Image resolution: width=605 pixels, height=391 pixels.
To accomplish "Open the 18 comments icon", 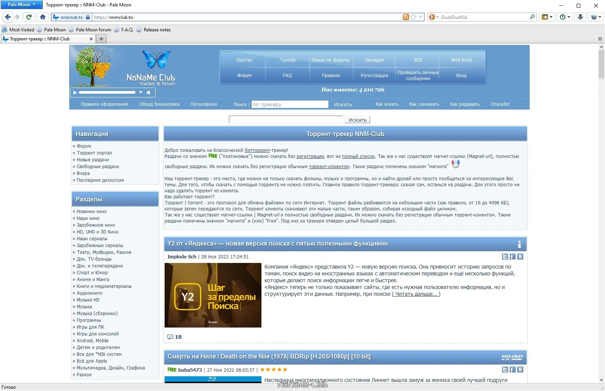I will point(170,337).
